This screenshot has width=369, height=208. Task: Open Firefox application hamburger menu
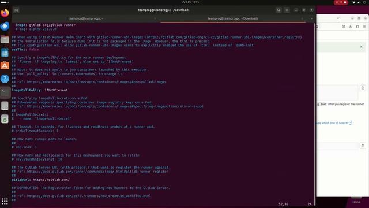pos(364,27)
